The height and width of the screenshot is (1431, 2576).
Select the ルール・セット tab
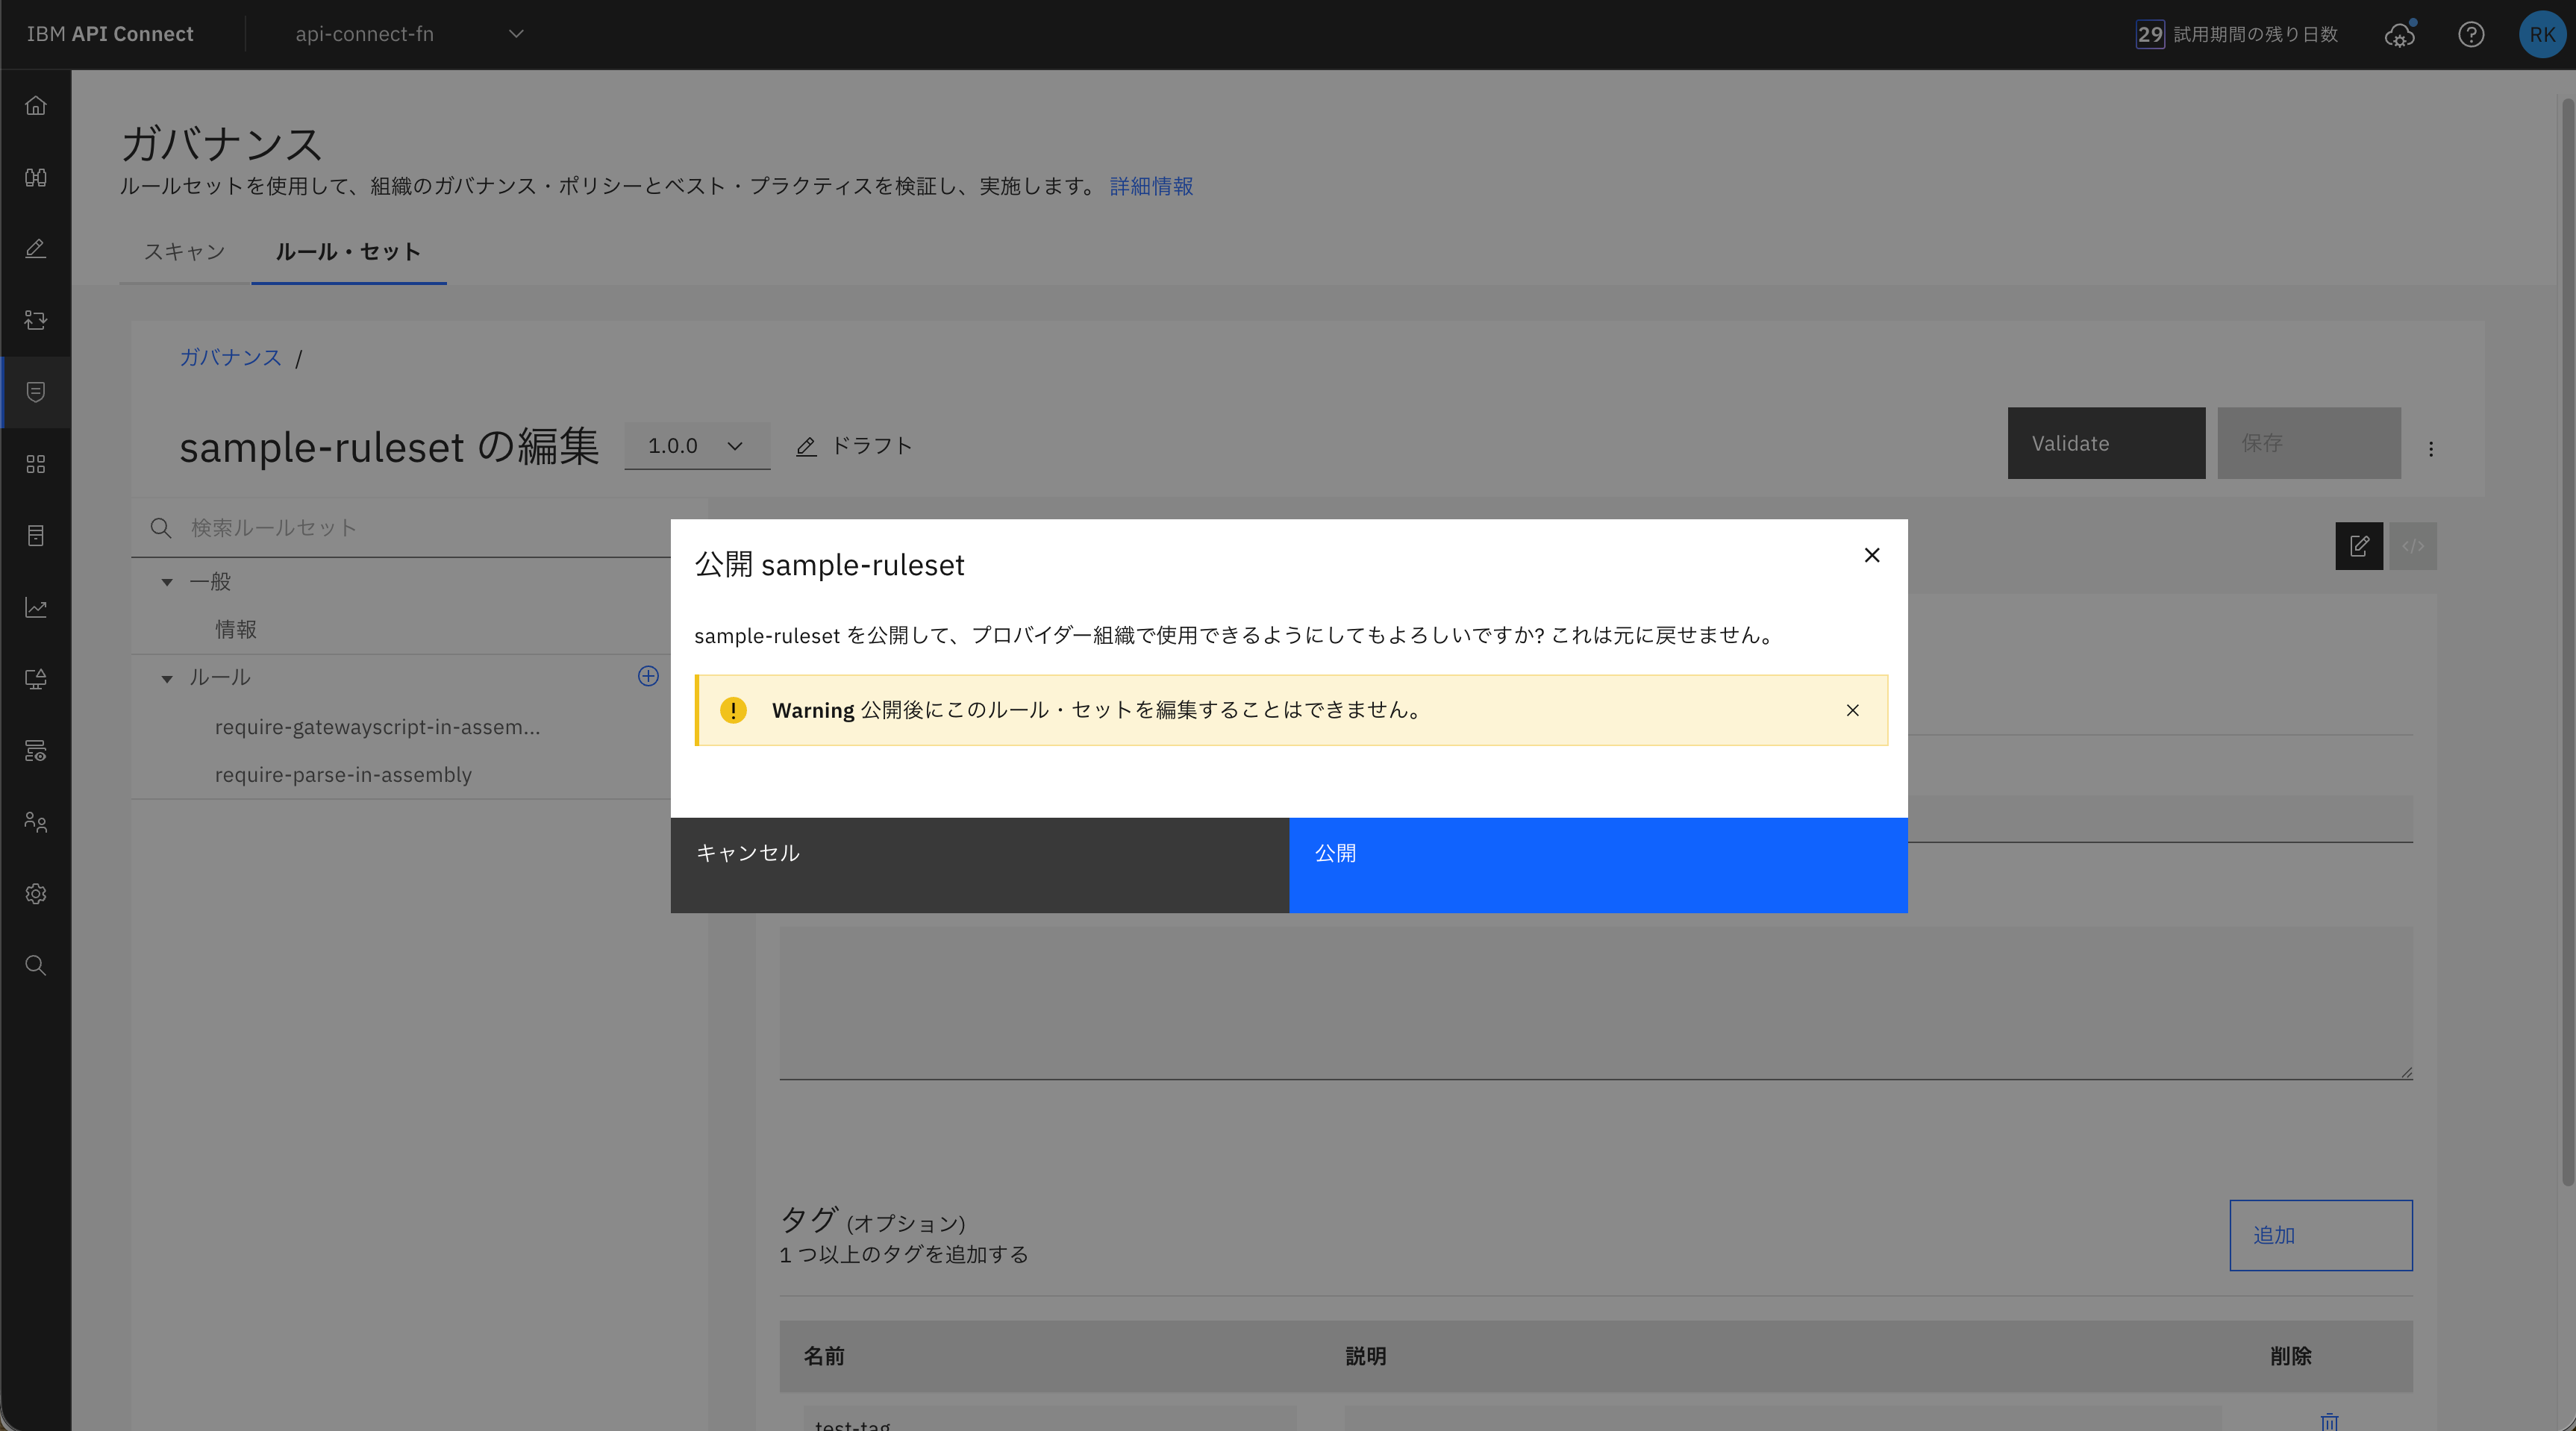(348, 252)
